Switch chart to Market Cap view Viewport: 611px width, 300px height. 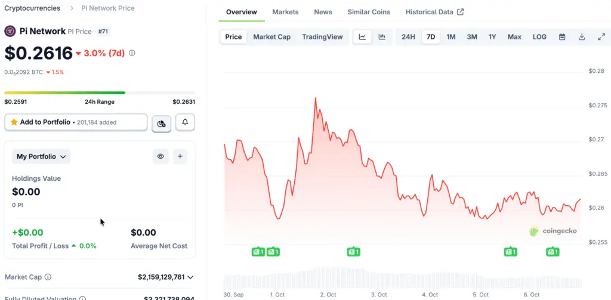[271, 37]
